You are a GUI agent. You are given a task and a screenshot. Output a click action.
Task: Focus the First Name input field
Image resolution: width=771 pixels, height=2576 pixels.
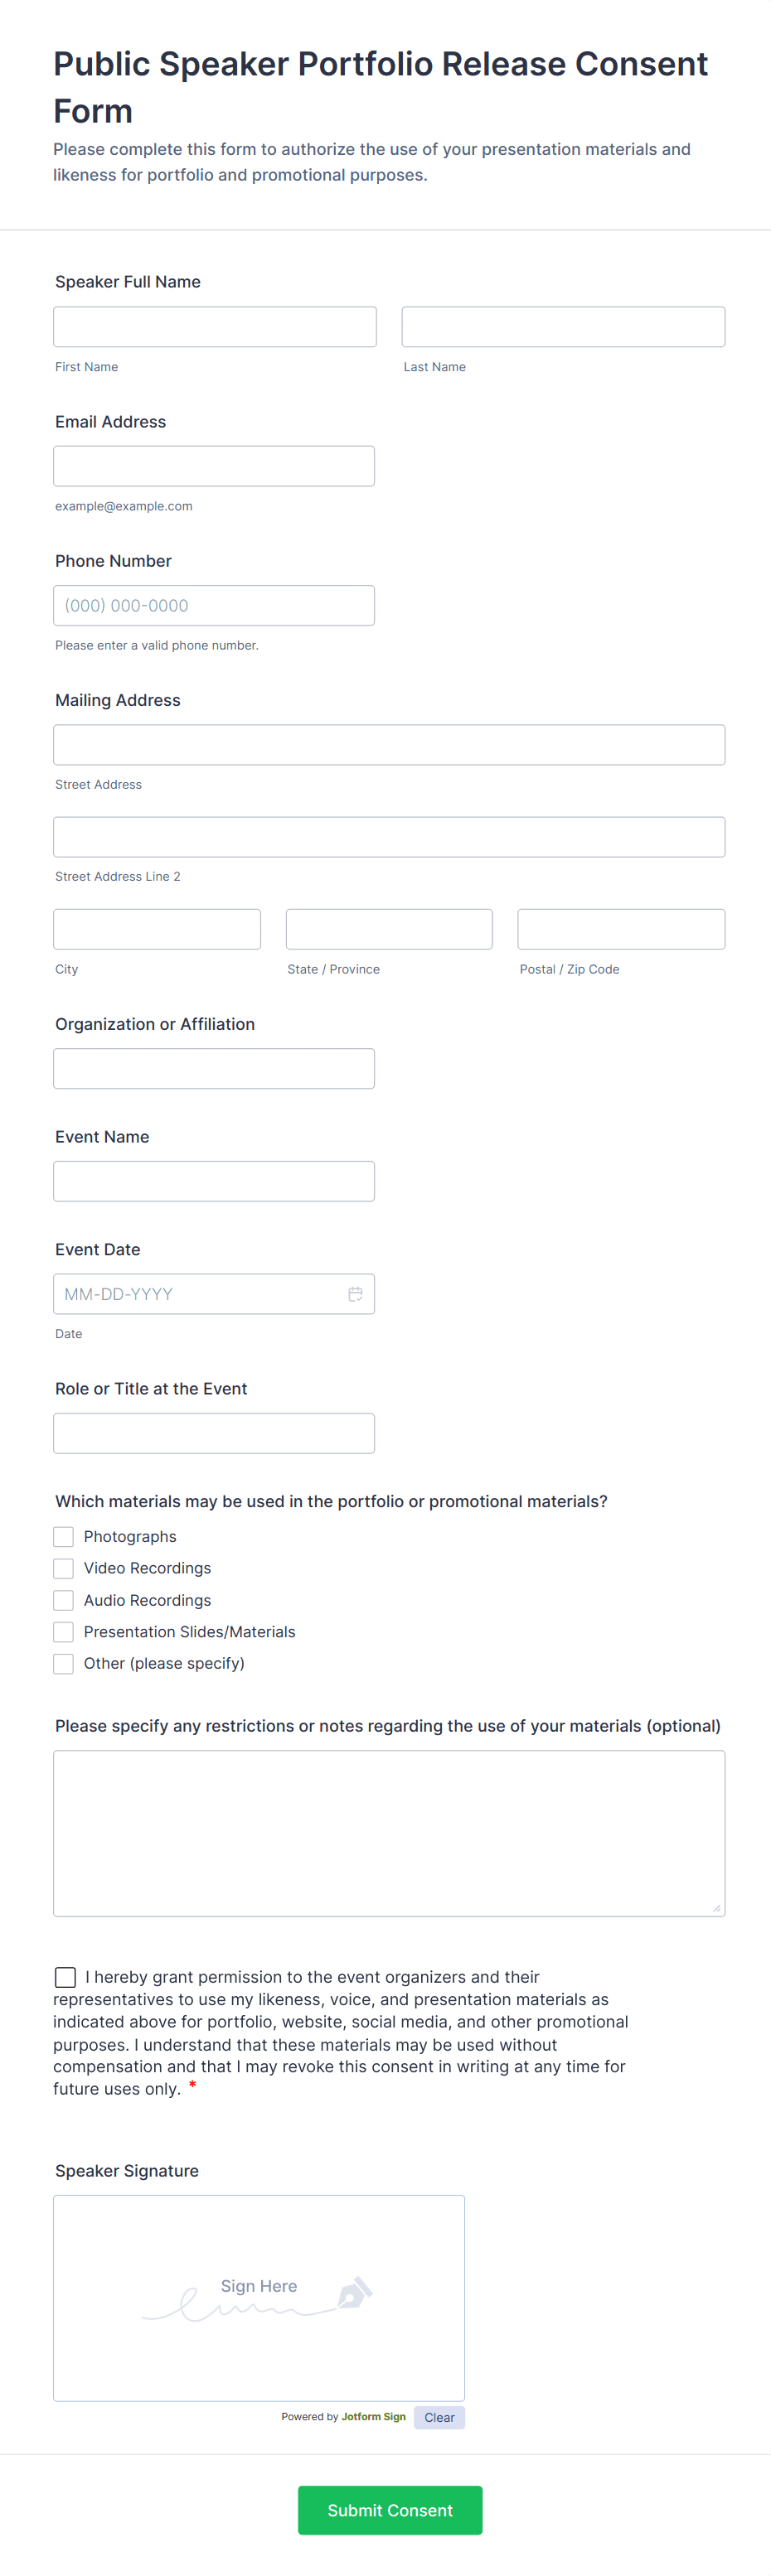click(215, 327)
